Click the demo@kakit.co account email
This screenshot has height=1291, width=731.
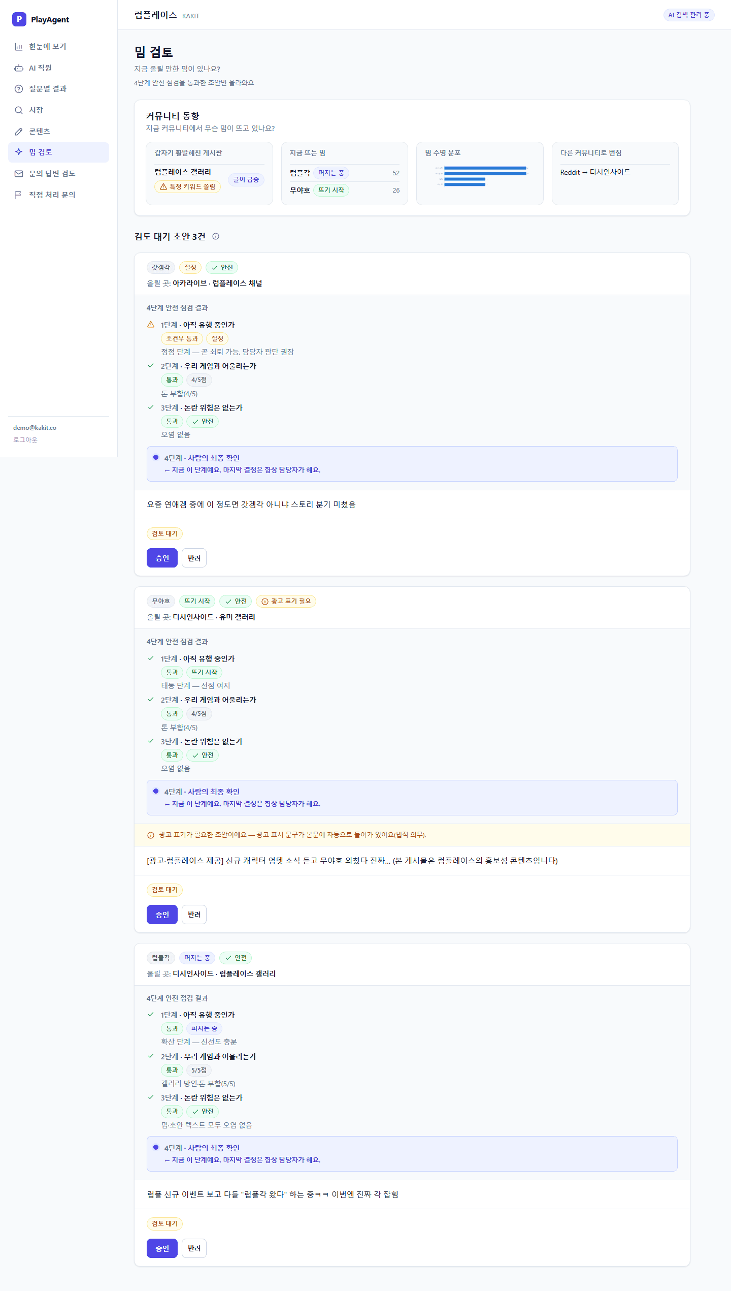pyautogui.click(x=35, y=428)
